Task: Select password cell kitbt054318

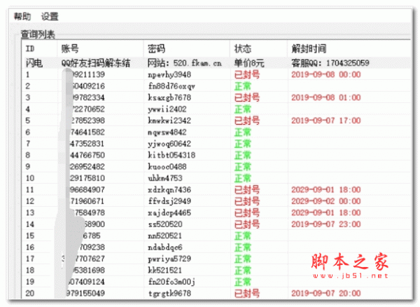Action: pos(171,155)
